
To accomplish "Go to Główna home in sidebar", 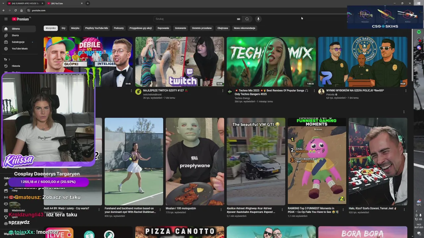I will coord(19,29).
